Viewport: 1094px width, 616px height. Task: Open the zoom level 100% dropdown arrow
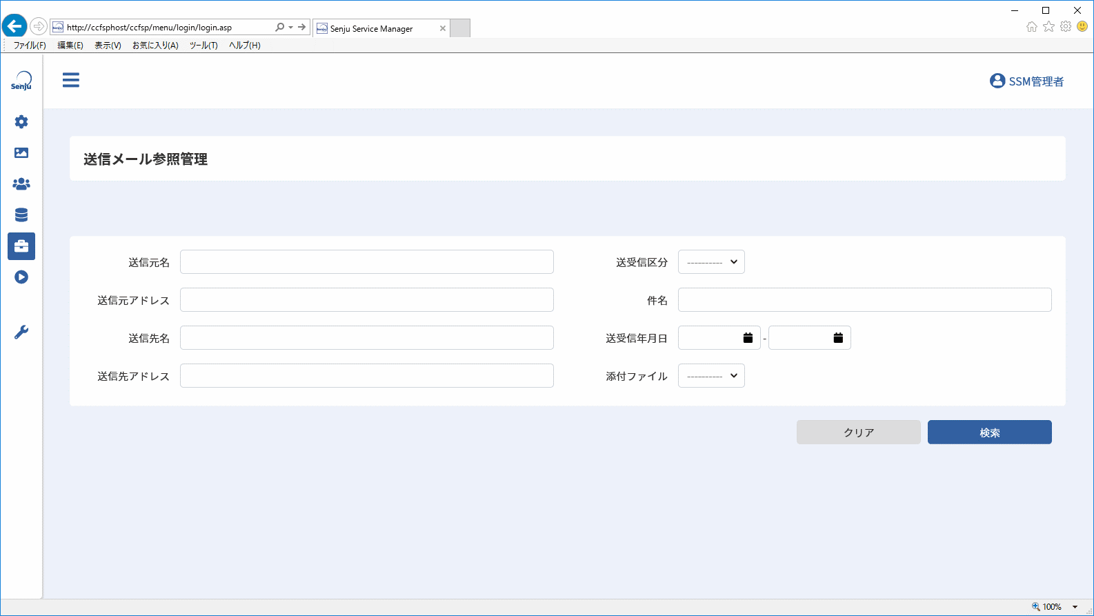tap(1075, 607)
